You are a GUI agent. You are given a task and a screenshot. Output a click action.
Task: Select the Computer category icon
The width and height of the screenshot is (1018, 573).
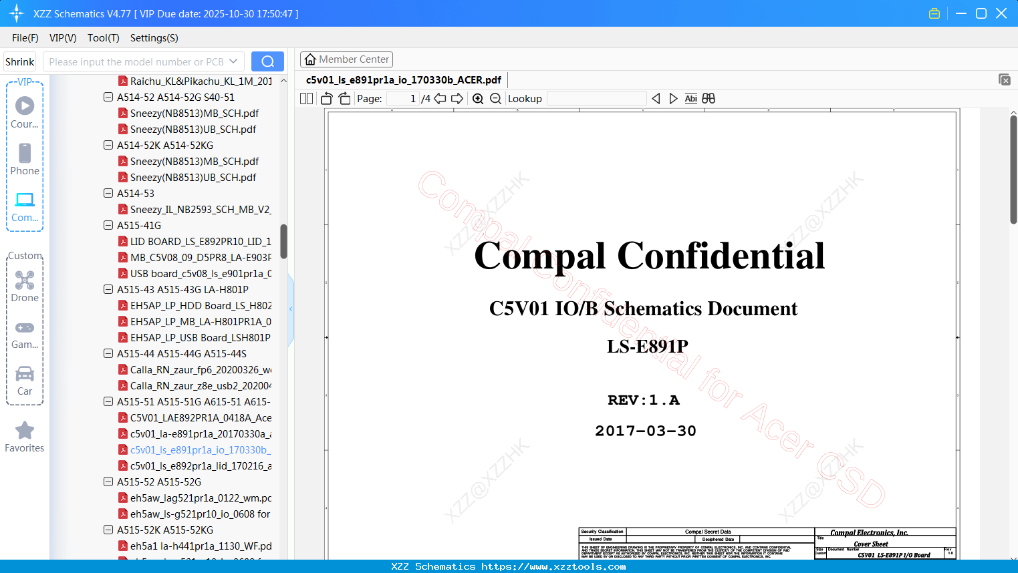pyautogui.click(x=25, y=200)
